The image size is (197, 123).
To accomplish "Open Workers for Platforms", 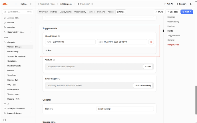I will [16, 56].
